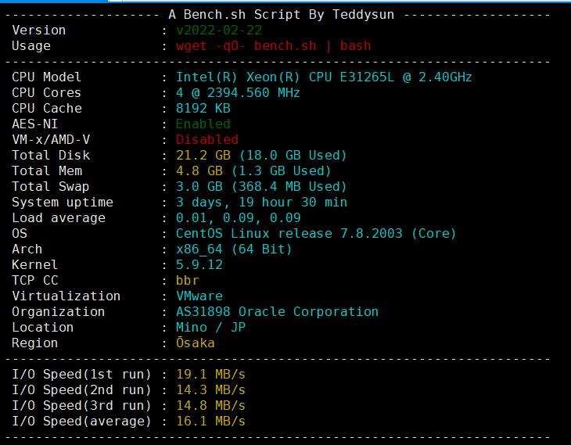Image resolution: width=571 pixels, height=445 pixels.
Task: Click the 8192 KB CPU cache value
Action: (203, 108)
